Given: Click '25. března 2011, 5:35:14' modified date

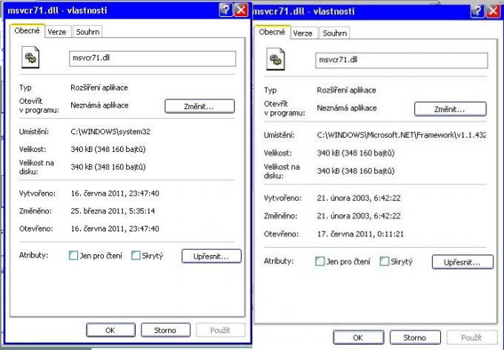Looking at the screenshot, I should 113,211.
